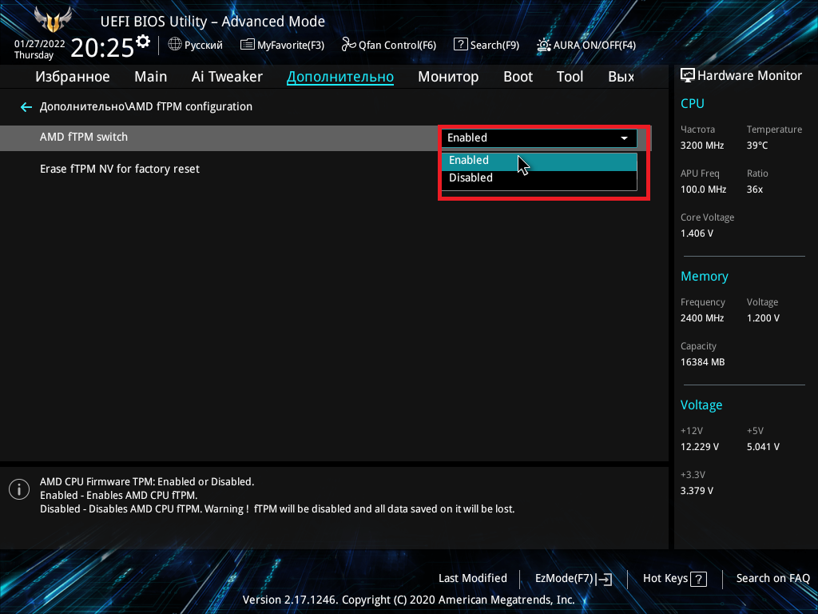The image size is (818, 614).
Task: Click the CPU frequency value 3200 MHz
Action: 702,146
